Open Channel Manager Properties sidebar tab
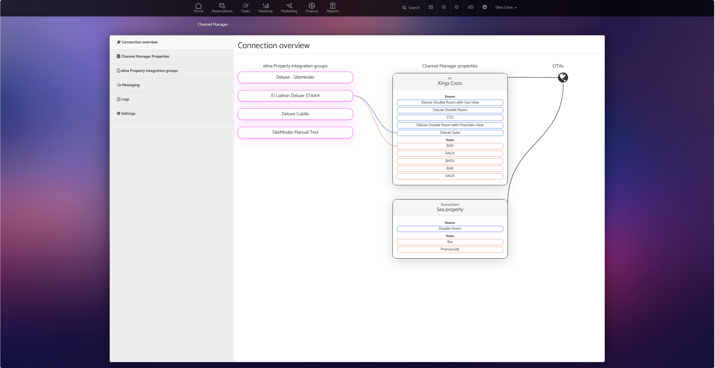This screenshot has width=715, height=368. [x=145, y=57]
